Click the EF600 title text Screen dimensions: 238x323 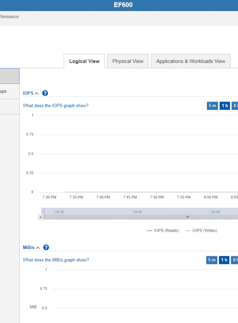pos(123,5)
